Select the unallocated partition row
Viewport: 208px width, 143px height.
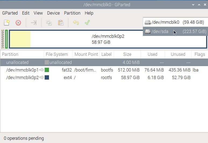click(104, 62)
